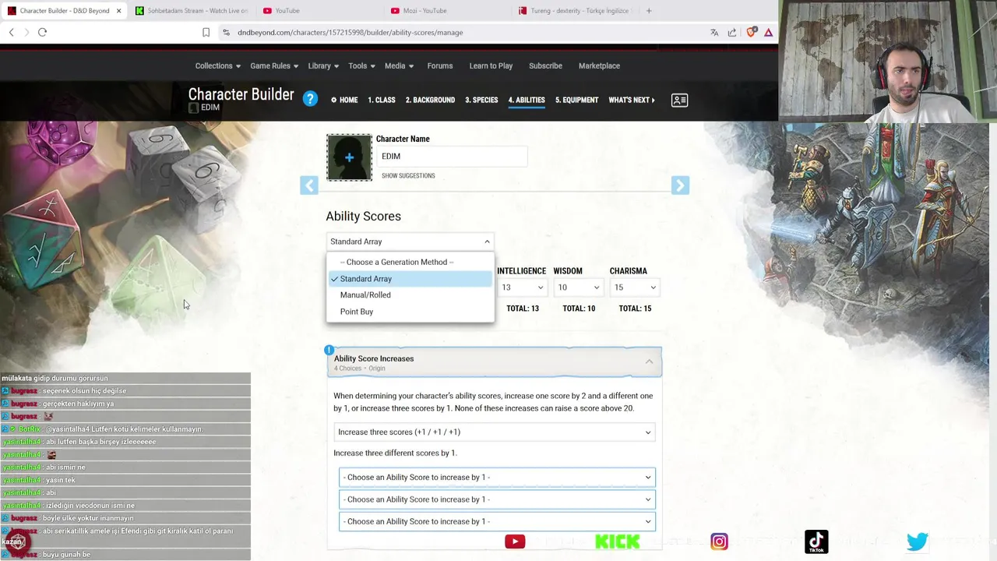Click the Instagram icon in the overlay bar
997x561 pixels.
pyautogui.click(x=719, y=542)
